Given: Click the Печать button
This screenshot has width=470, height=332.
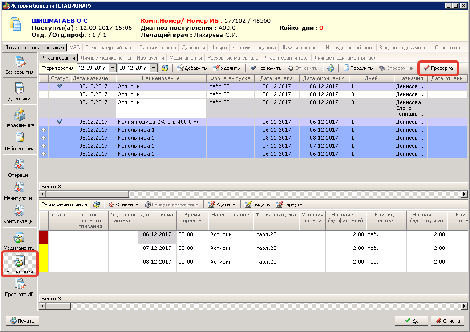Looking at the screenshot, I should (x=22, y=320).
